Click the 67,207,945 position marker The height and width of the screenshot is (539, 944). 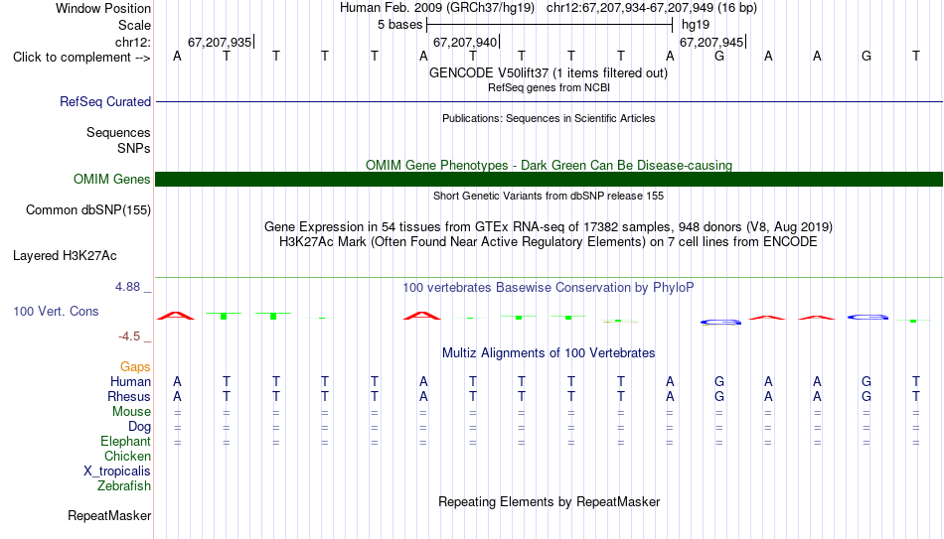click(711, 42)
